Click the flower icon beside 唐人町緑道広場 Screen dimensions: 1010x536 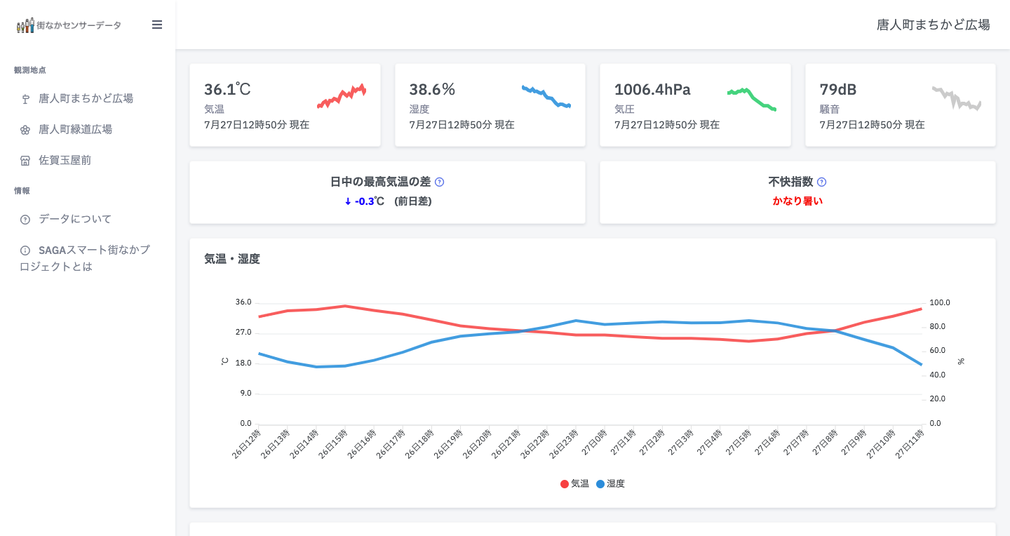tap(25, 130)
